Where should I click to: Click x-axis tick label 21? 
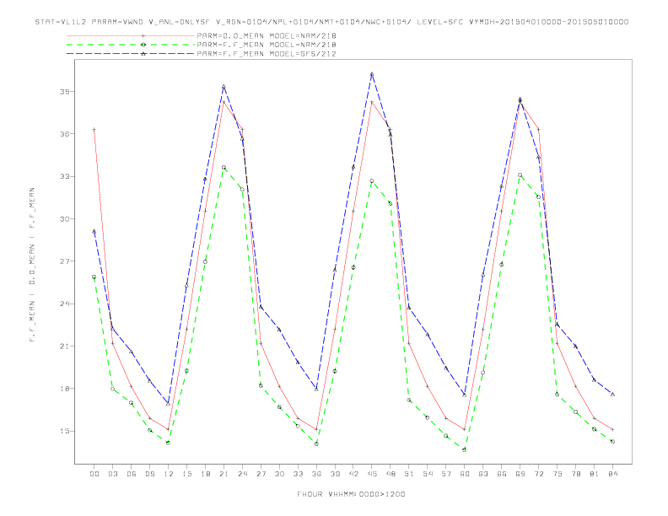click(x=224, y=474)
